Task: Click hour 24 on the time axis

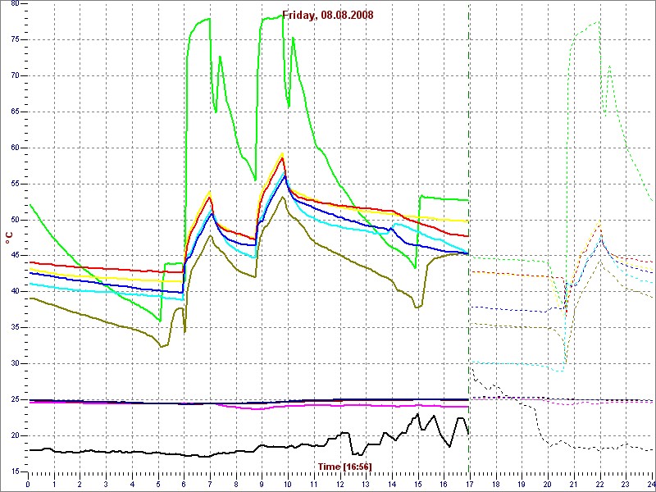Action: pos(650,482)
